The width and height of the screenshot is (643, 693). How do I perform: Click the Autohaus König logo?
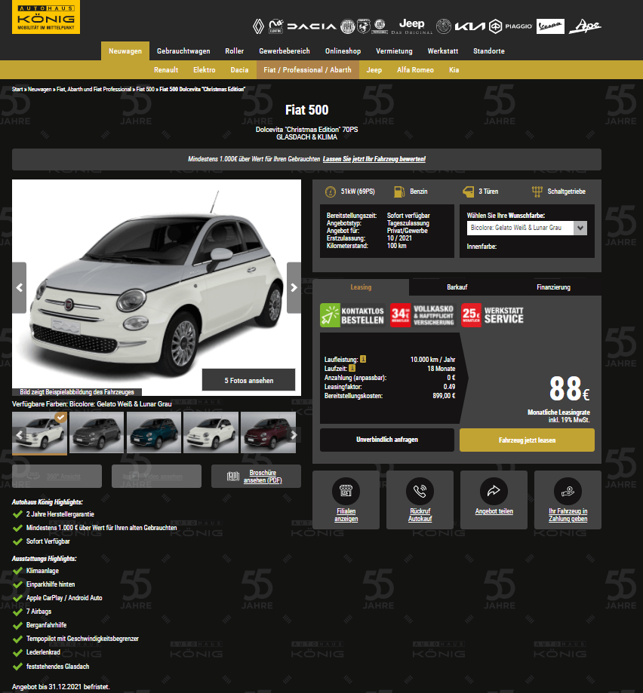pos(46,17)
